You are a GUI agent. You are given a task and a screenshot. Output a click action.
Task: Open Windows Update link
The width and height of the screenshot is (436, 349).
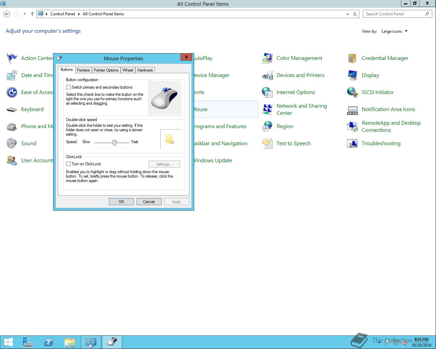coord(213,161)
